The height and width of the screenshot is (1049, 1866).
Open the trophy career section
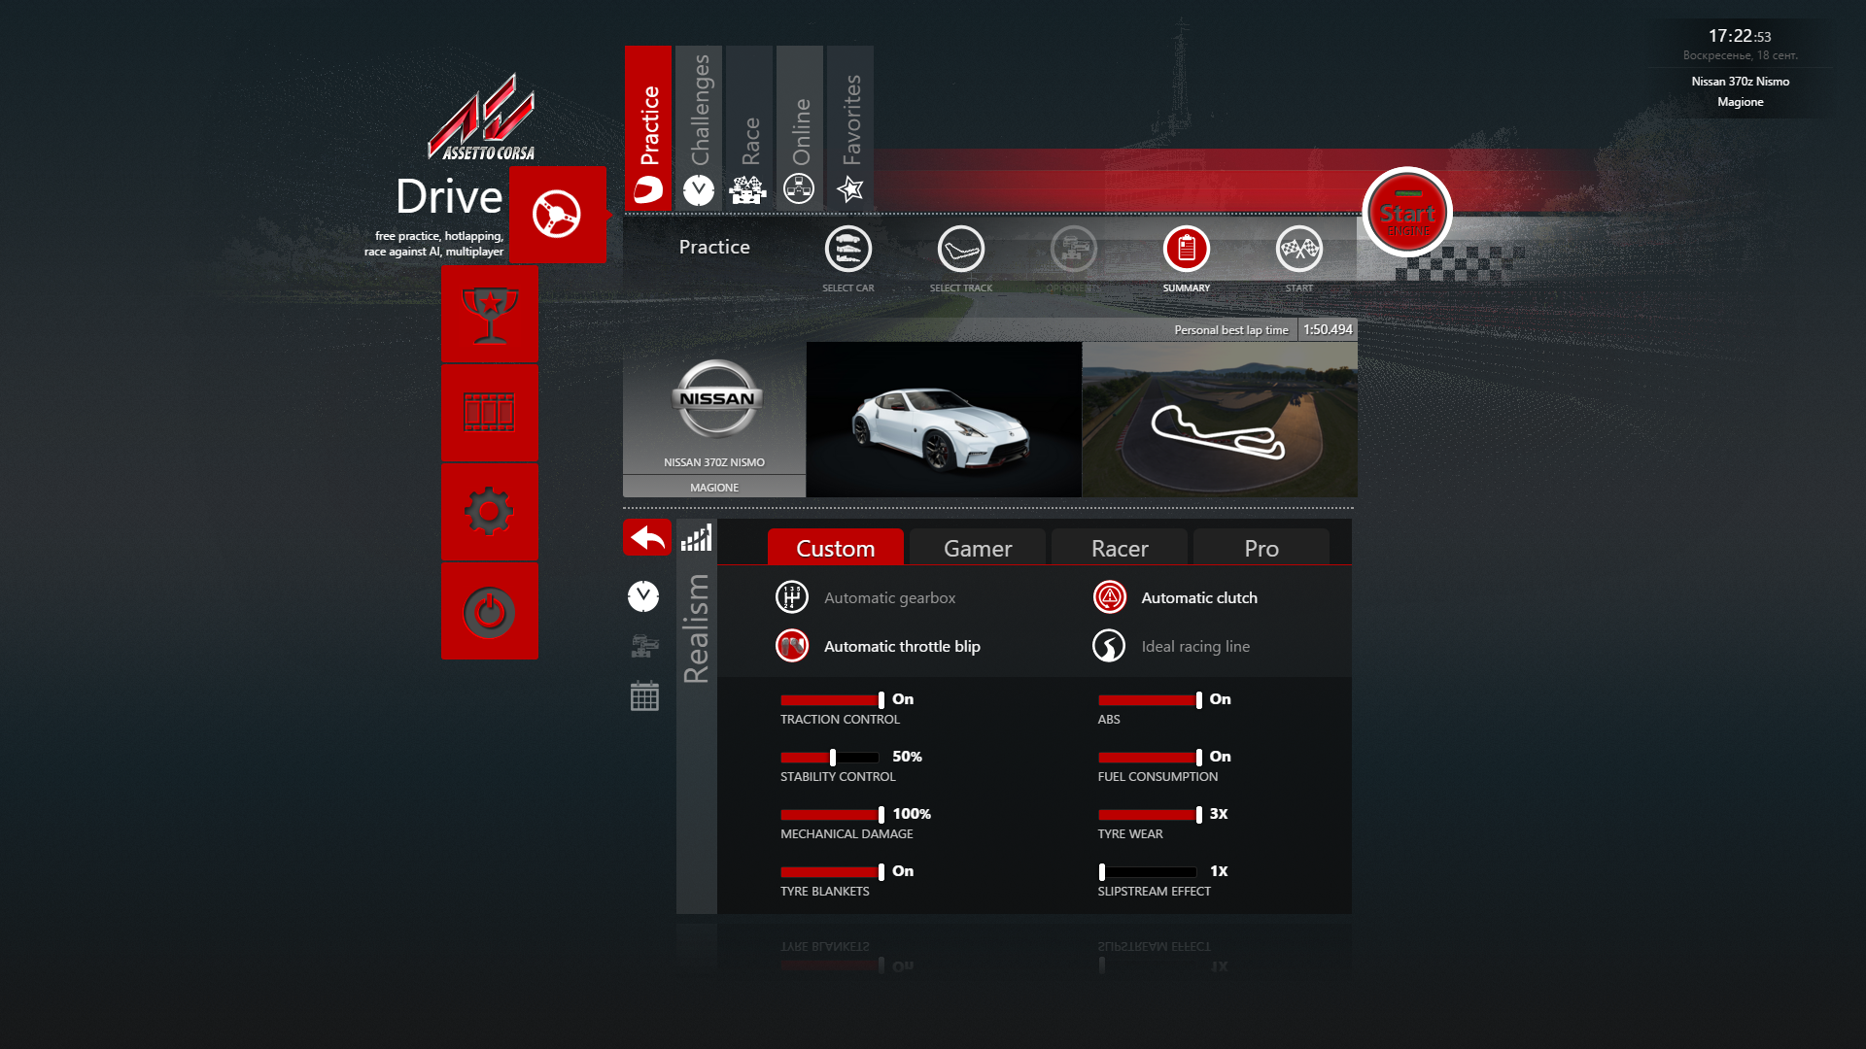[x=489, y=315]
